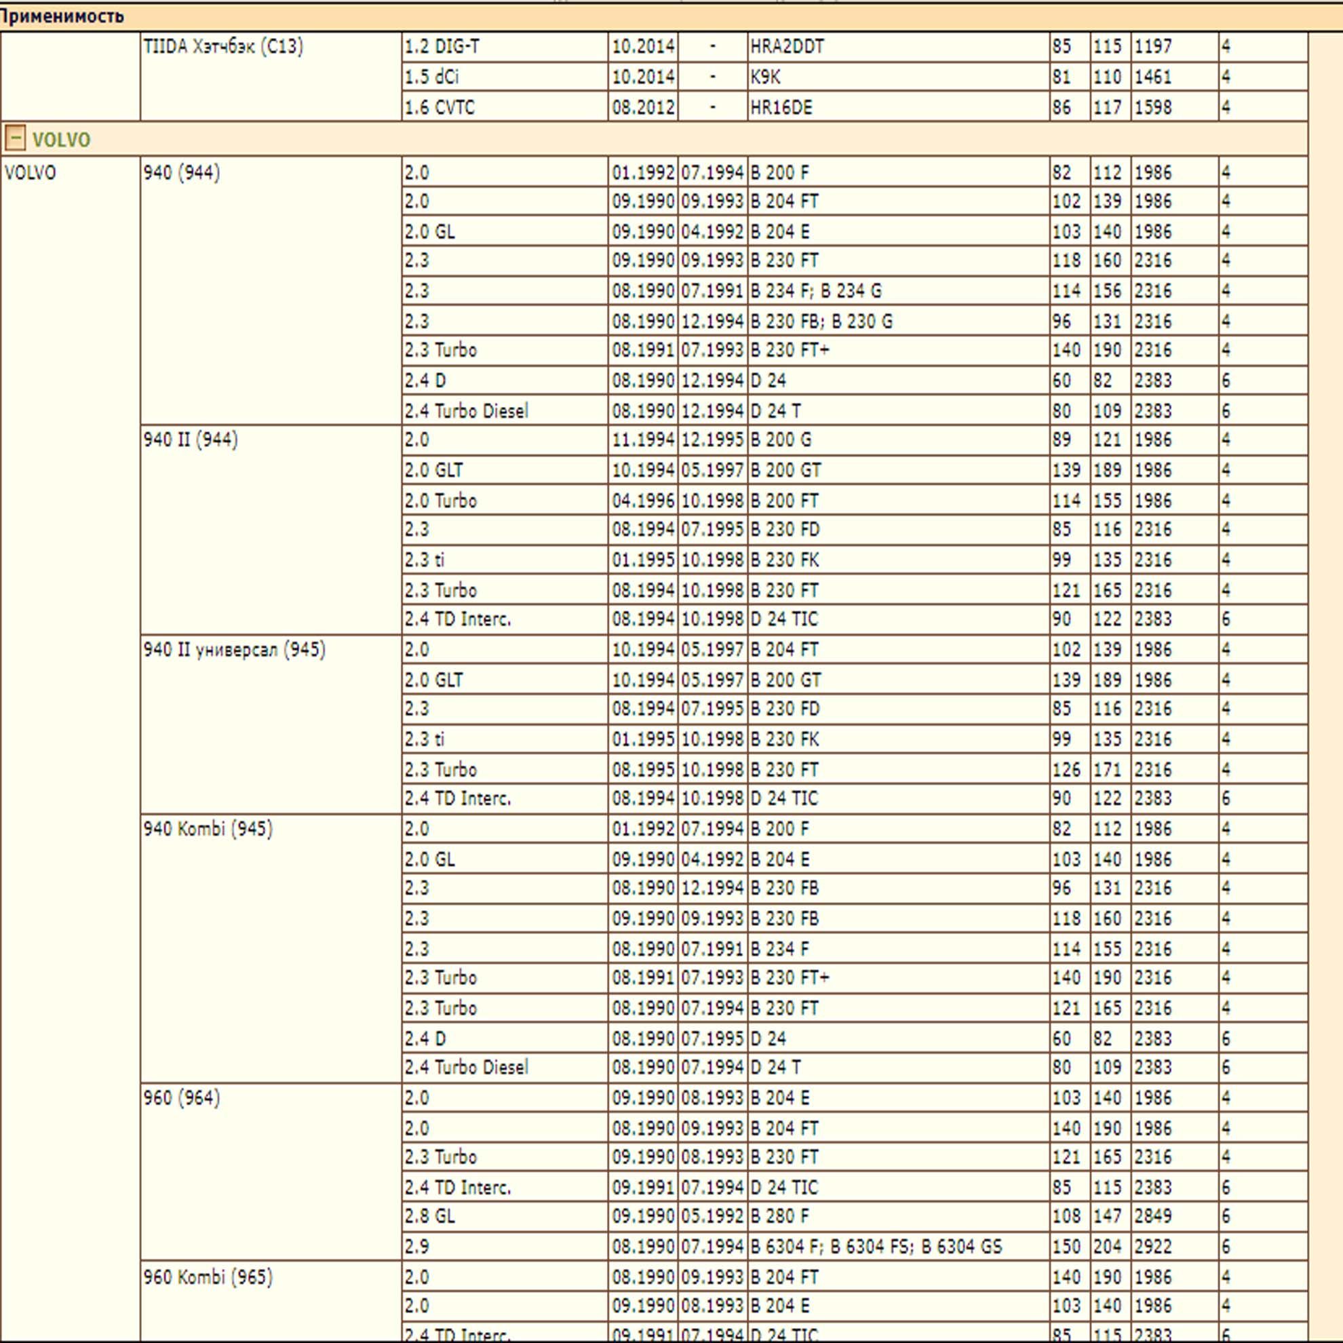Select the 2.4 Turbo Diesel row under 940 (944)
This screenshot has width=1343, height=1343.
click(855, 410)
